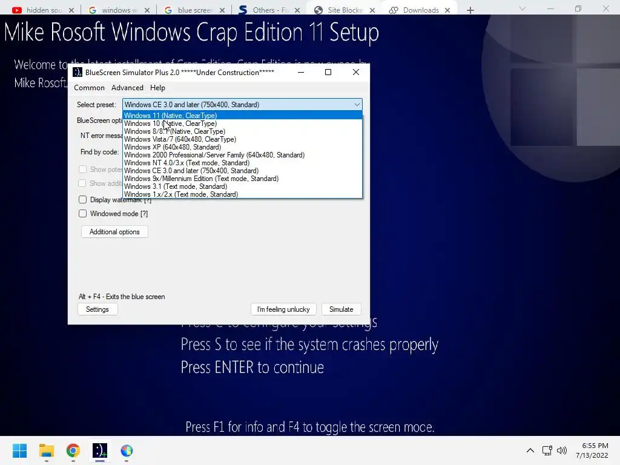Minimize the BlueScreen Simulator window
The image size is (620, 465).
(301, 73)
